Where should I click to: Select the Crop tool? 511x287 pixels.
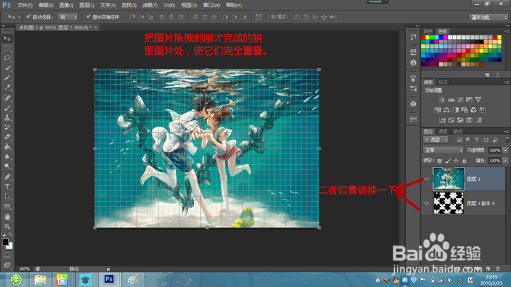point(7,77)
